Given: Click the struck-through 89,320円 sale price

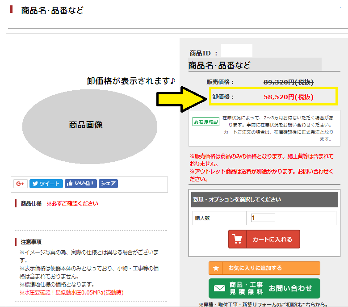Looking at the screenshot, I should click(289, 82).
